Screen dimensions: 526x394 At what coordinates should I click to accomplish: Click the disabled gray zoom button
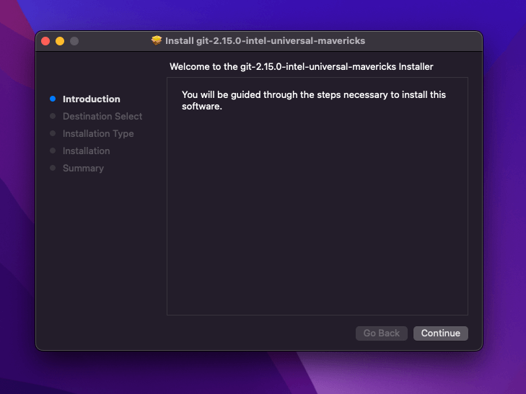coord(74,41)
